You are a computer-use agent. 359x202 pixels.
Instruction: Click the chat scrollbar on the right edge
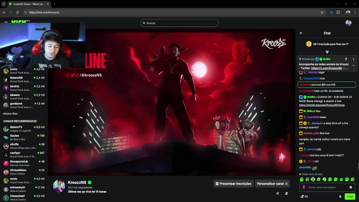(x=358, y=167)
